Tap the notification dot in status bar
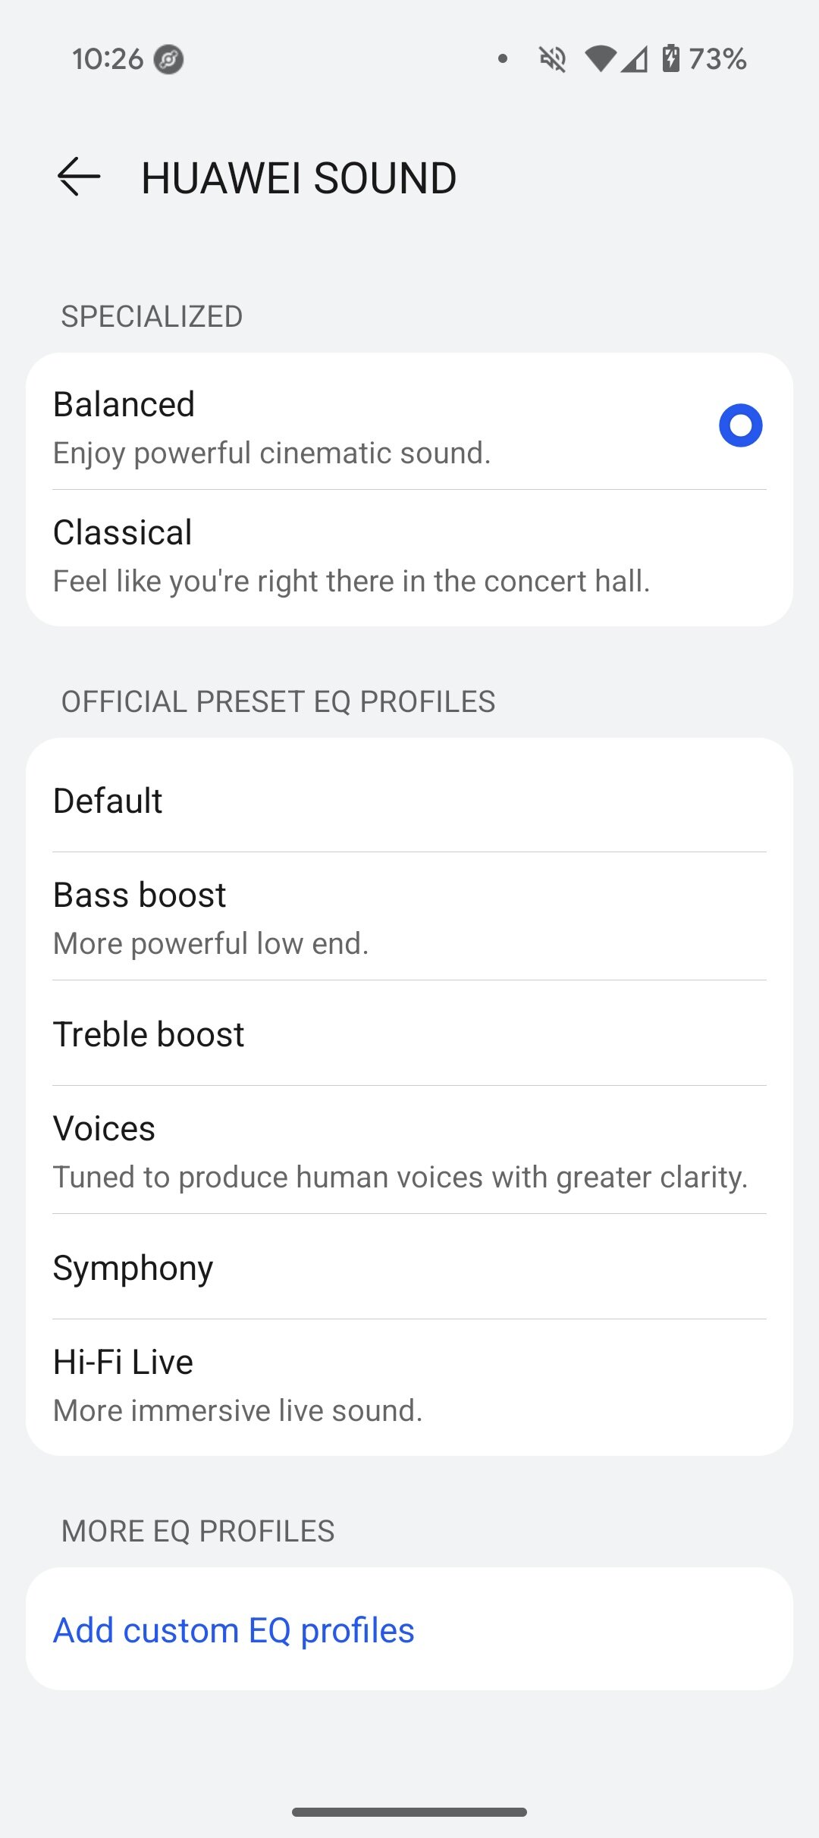This screenshot has height=1838, width=819. [502, 58]
